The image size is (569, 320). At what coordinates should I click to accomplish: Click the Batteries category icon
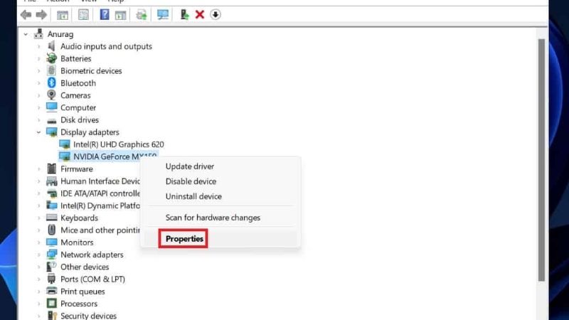[x=51, y=58]
